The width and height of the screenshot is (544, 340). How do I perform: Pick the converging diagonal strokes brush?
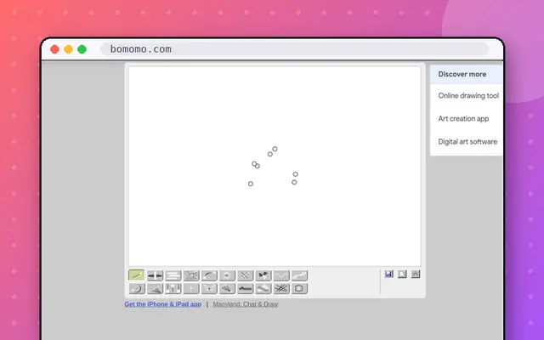[227, 288]
